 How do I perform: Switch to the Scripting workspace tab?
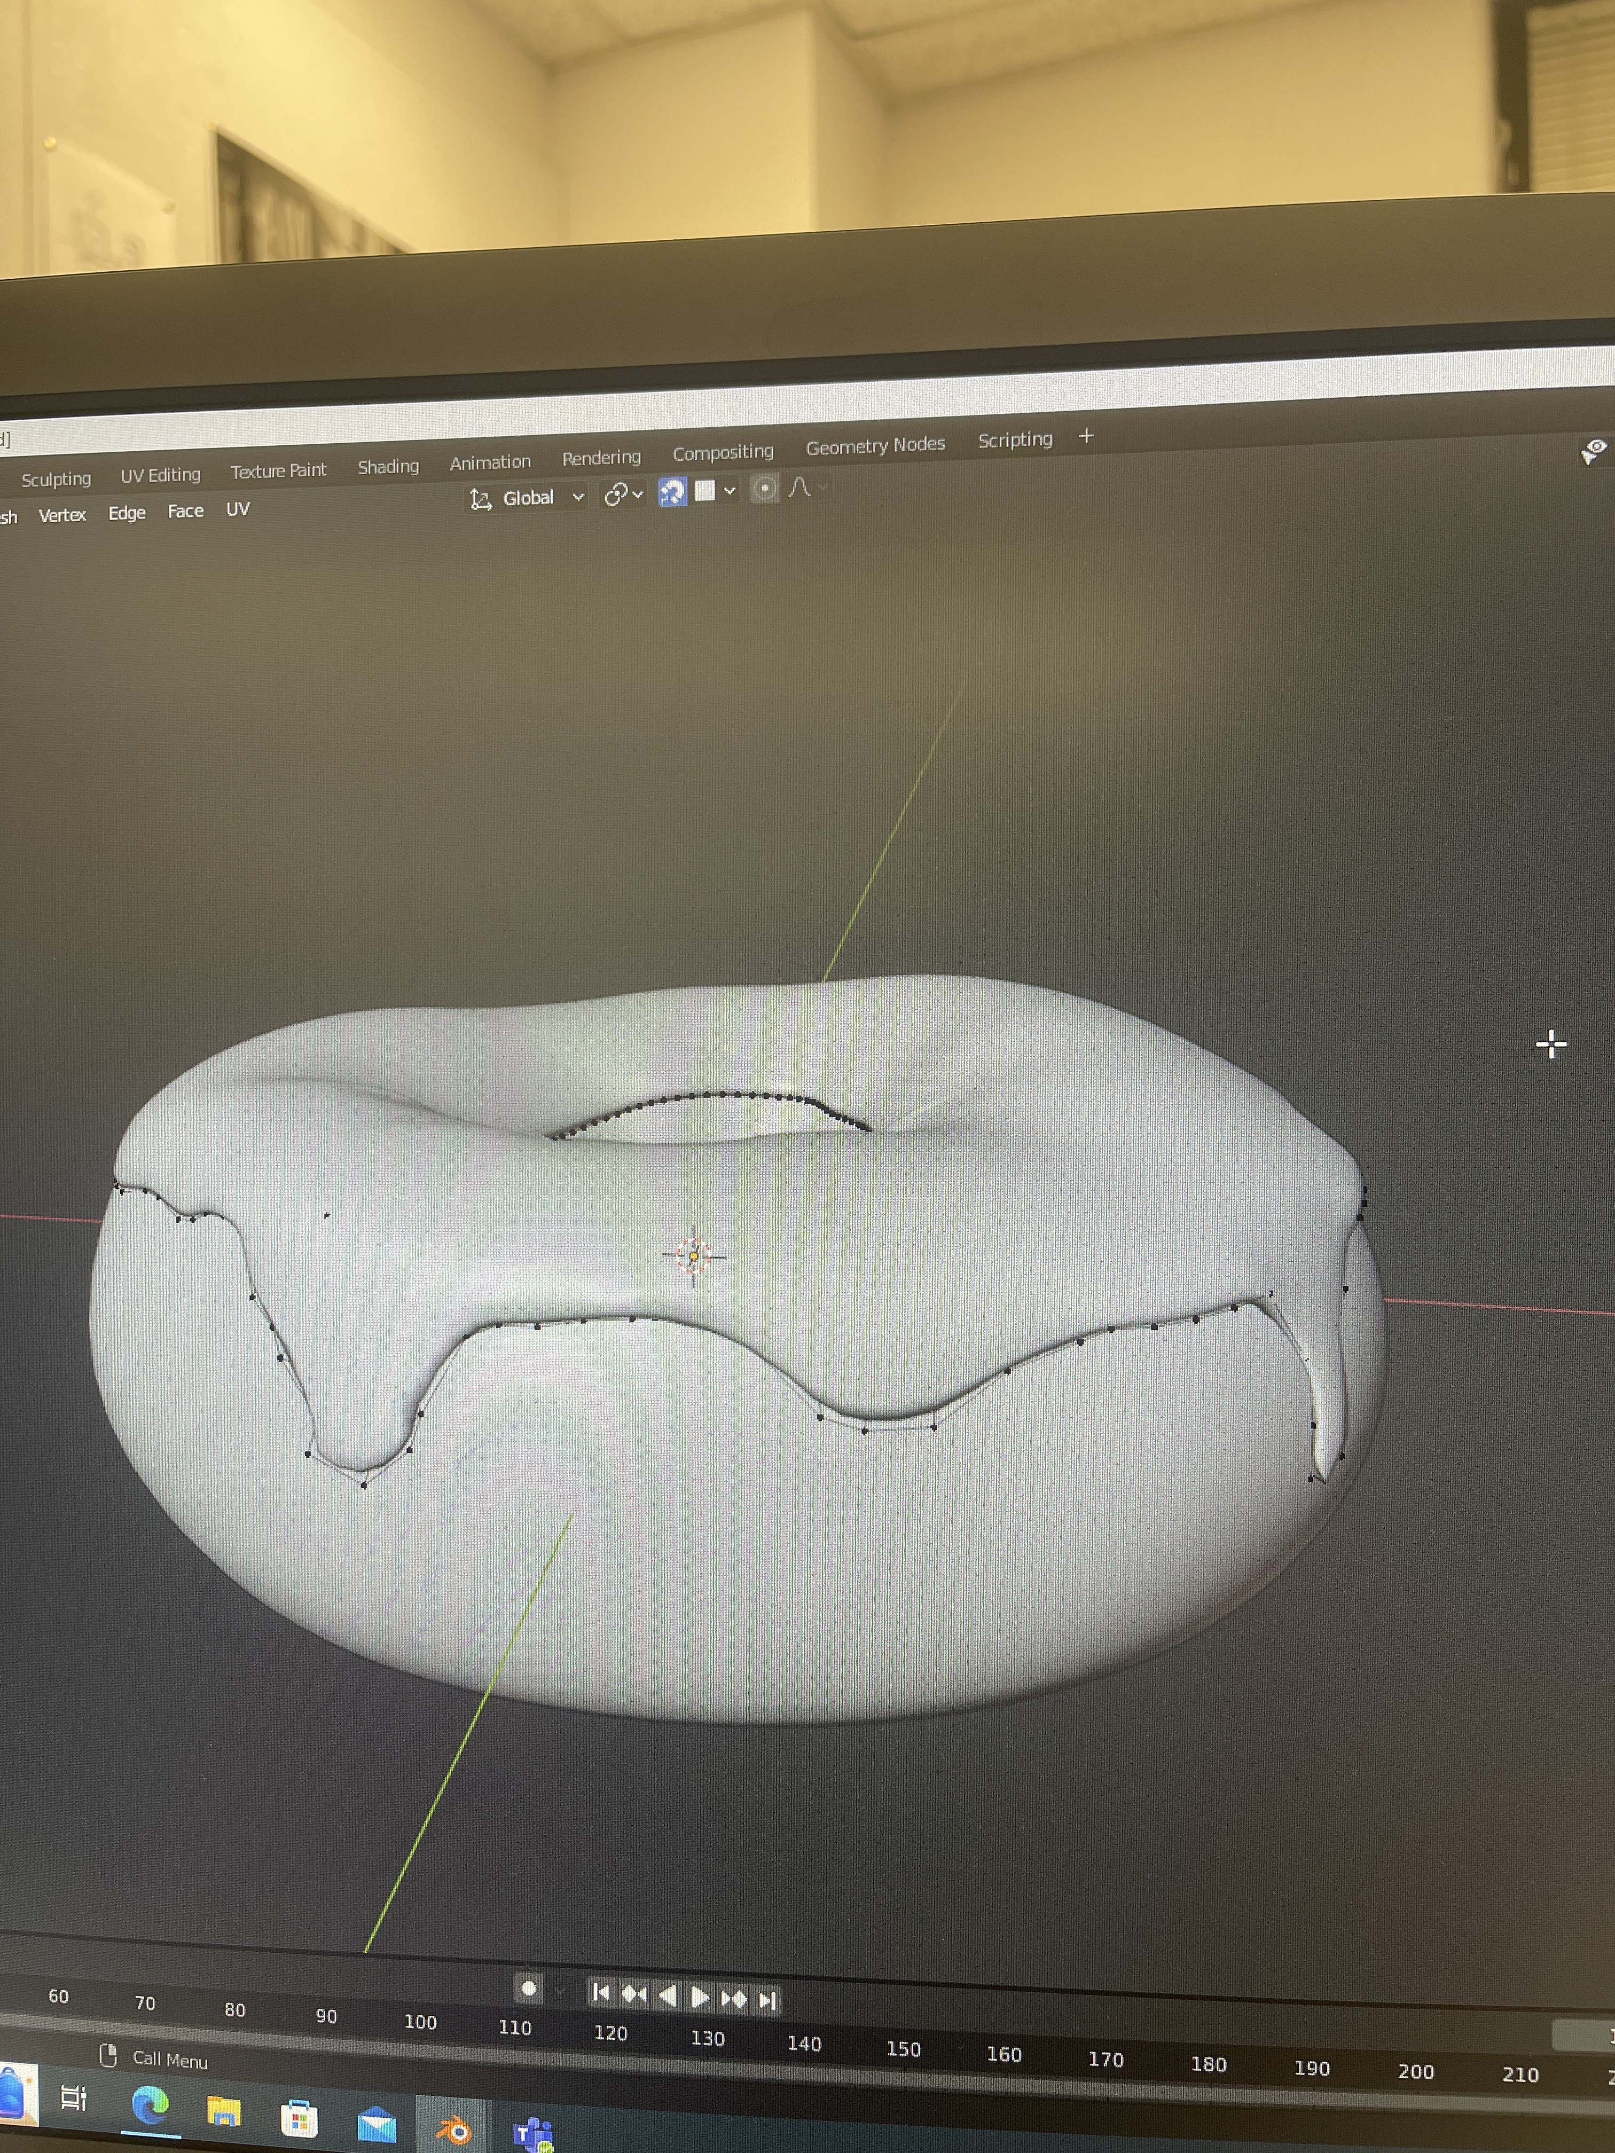coord(1015,440)
